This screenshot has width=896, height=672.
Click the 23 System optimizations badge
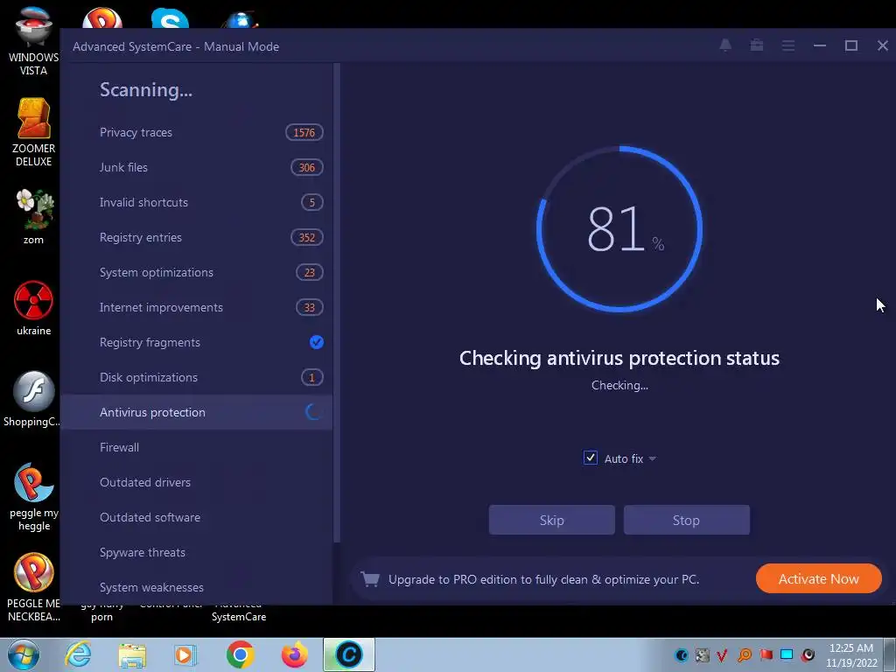tap(309, 273)
